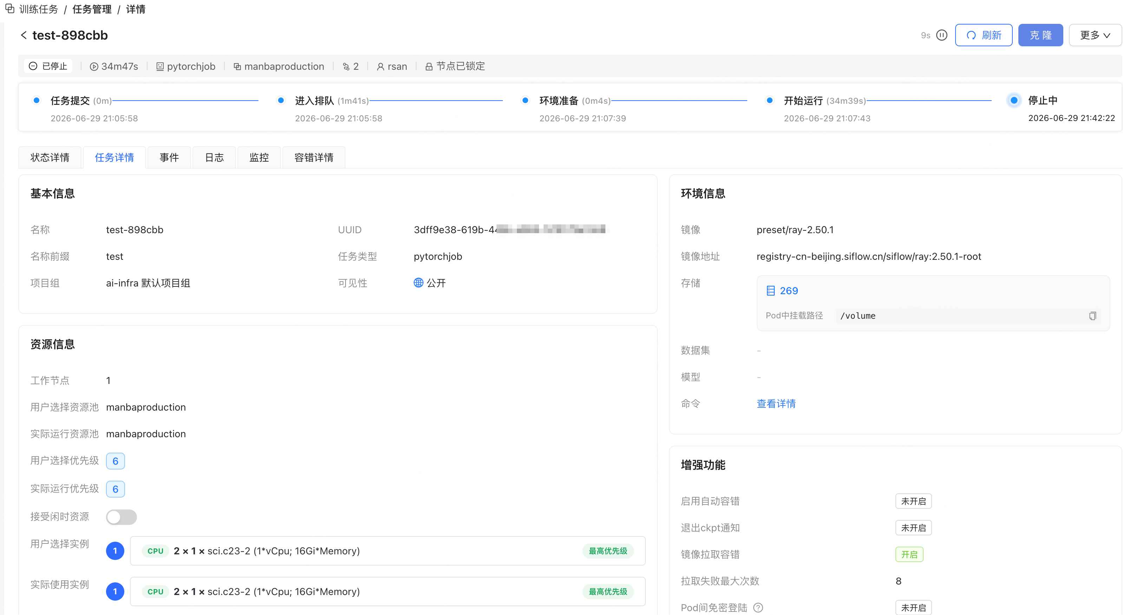Click 训练任务 in the breadcrumb
The width and height of the screenshot is (1123, 615).
[x=38, y=9]
